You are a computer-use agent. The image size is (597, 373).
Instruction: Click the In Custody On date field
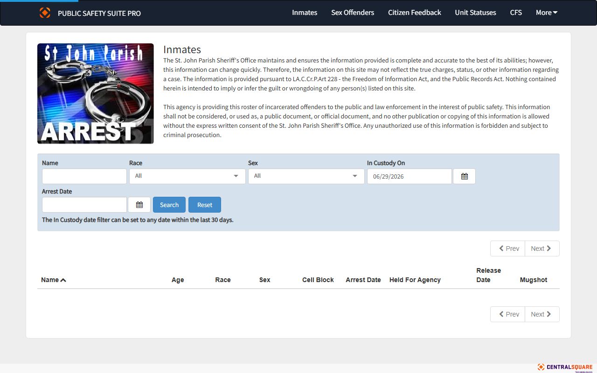(410, 176)
